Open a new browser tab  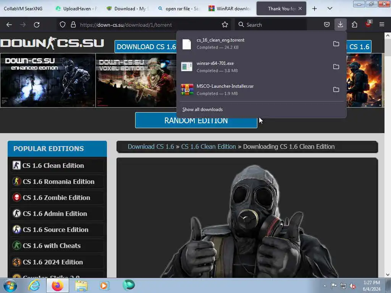[x=315, y=9]
